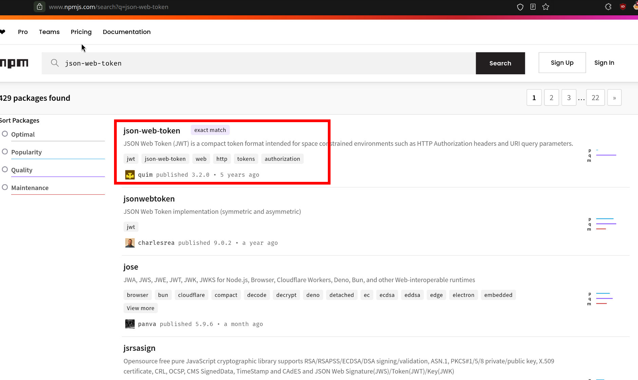Viewport: 638px width, 380px height.
Task: Click the ecdsa keyword tag
Action: coord(387,295)
